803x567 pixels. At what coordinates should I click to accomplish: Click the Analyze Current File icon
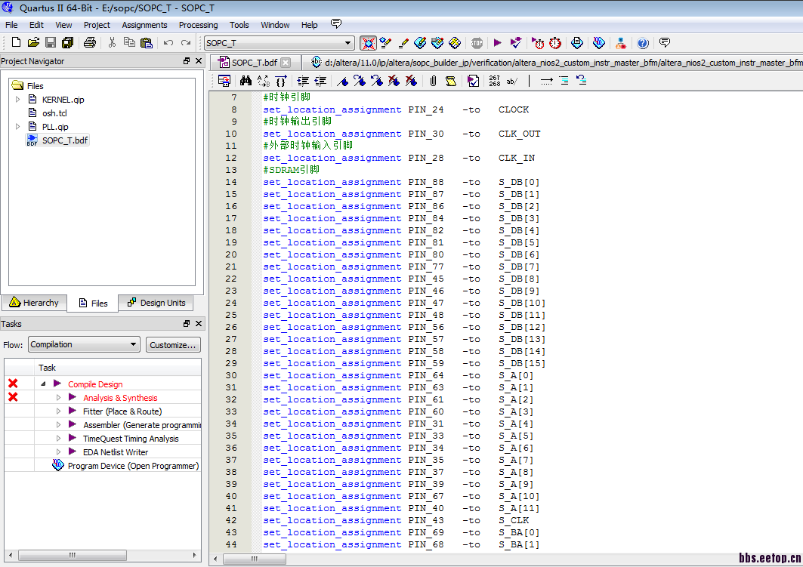473,81
